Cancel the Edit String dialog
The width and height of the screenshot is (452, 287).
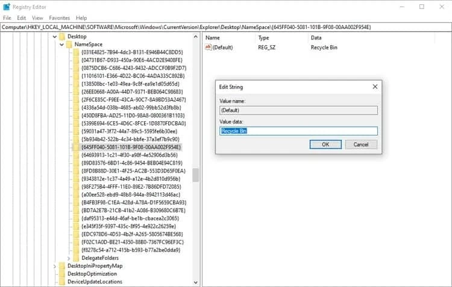[361, 144]
